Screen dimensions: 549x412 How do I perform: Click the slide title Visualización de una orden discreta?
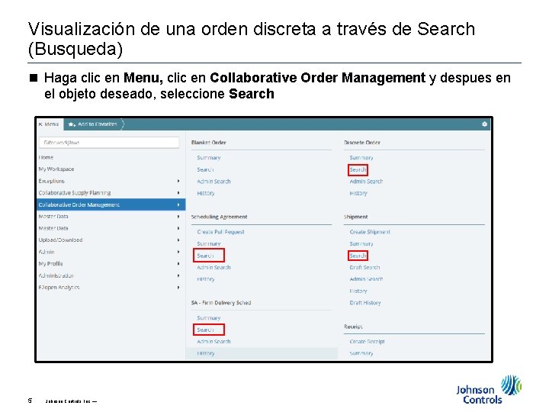[x=252, y=39]
